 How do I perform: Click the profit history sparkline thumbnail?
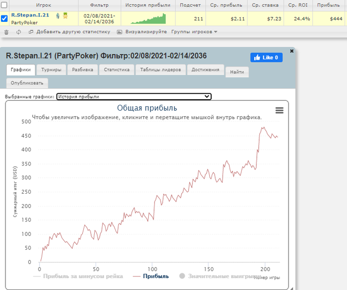148,19
